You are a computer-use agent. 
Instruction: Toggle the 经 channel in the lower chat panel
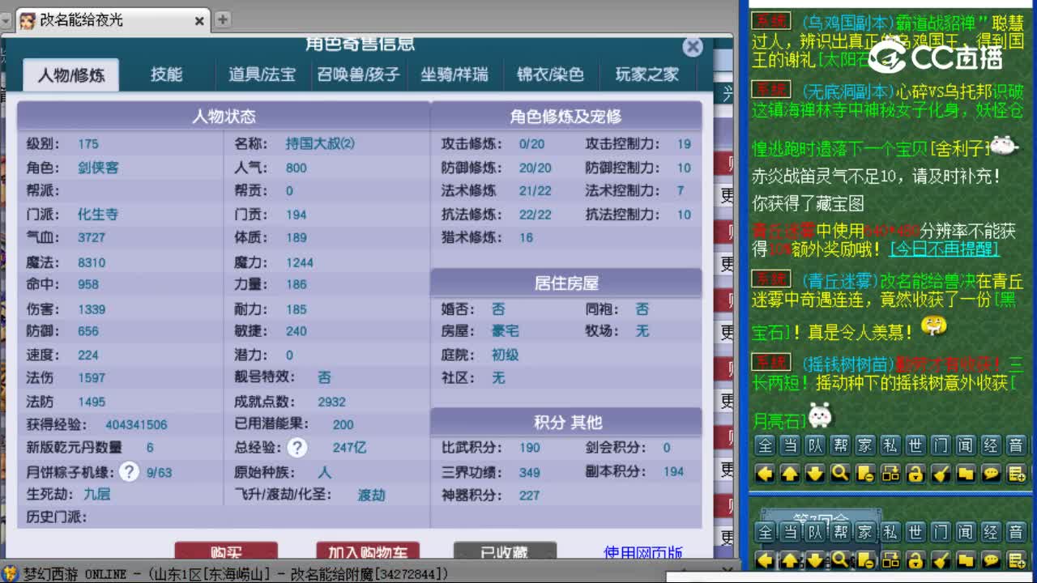click(991, 532)
